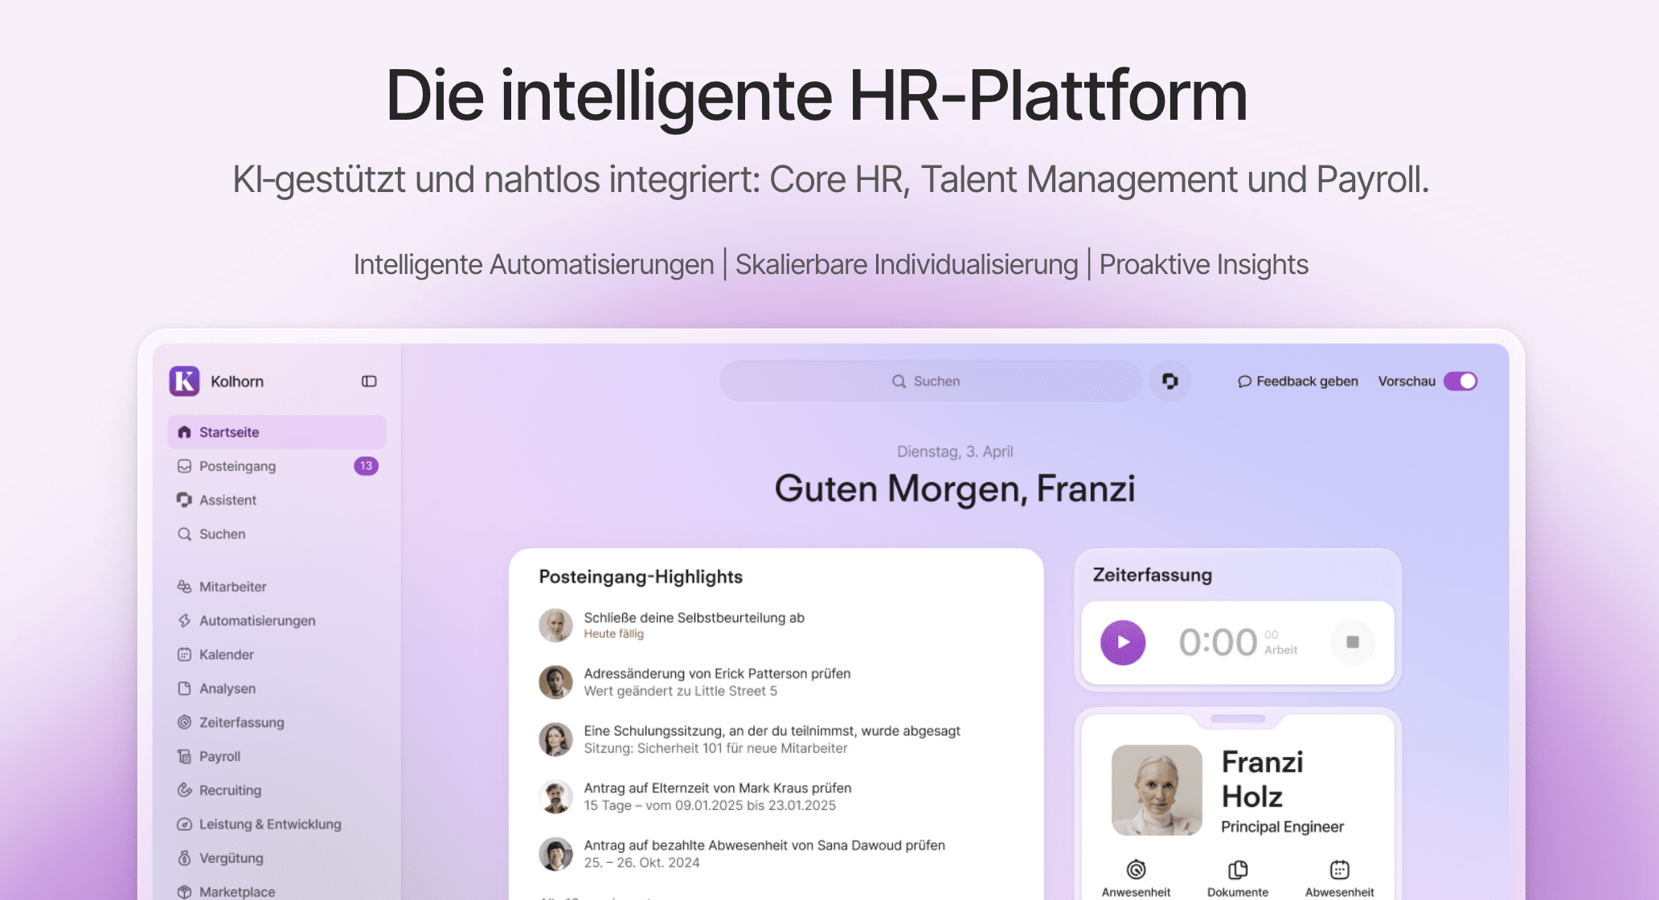
Task: Click the Assistent icon in the sidebar
Action: tap(184, 500)
